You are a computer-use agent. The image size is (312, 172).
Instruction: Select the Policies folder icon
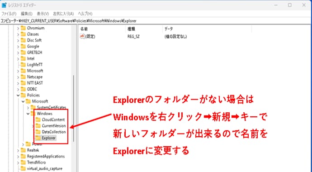click(24, 95)
